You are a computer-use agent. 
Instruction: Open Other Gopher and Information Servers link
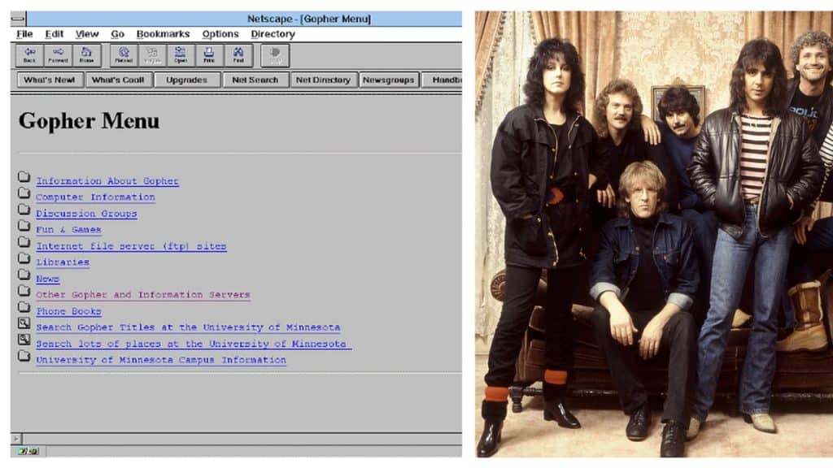(x=143, y=295)
